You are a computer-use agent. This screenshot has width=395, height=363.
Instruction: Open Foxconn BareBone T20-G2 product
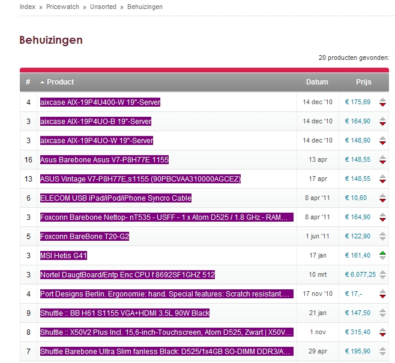click(85, 236)
